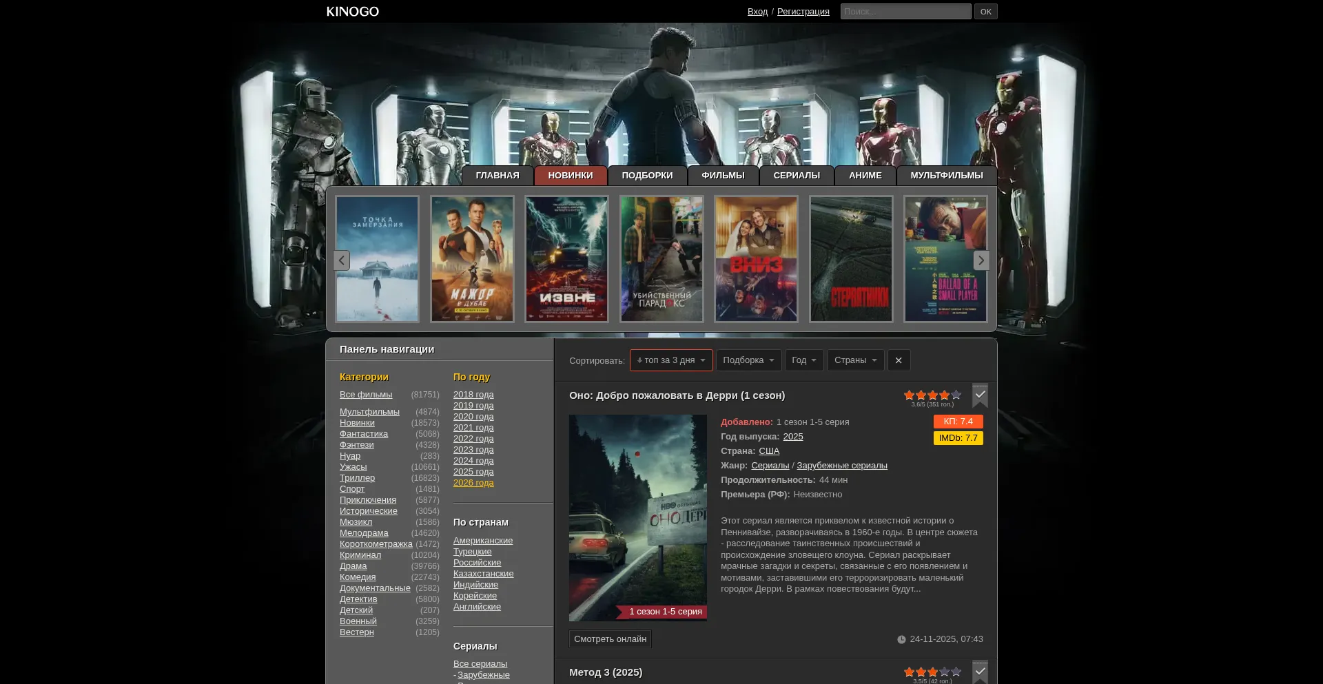Click the IMDb: 7.7 rating badge

click(958, 438)
